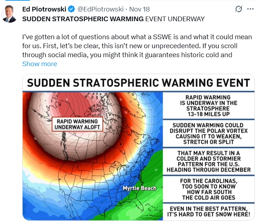This screenshot has width=257, height=224.
Task: Open the Nov 18 timestamp link
Action: [140, 9]
